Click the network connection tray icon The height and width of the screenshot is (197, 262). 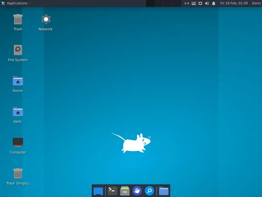187,3
